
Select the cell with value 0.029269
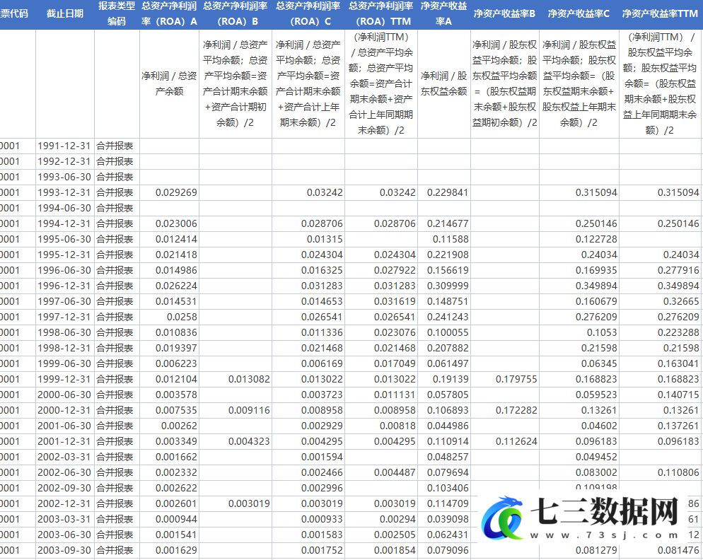point(170,193)
